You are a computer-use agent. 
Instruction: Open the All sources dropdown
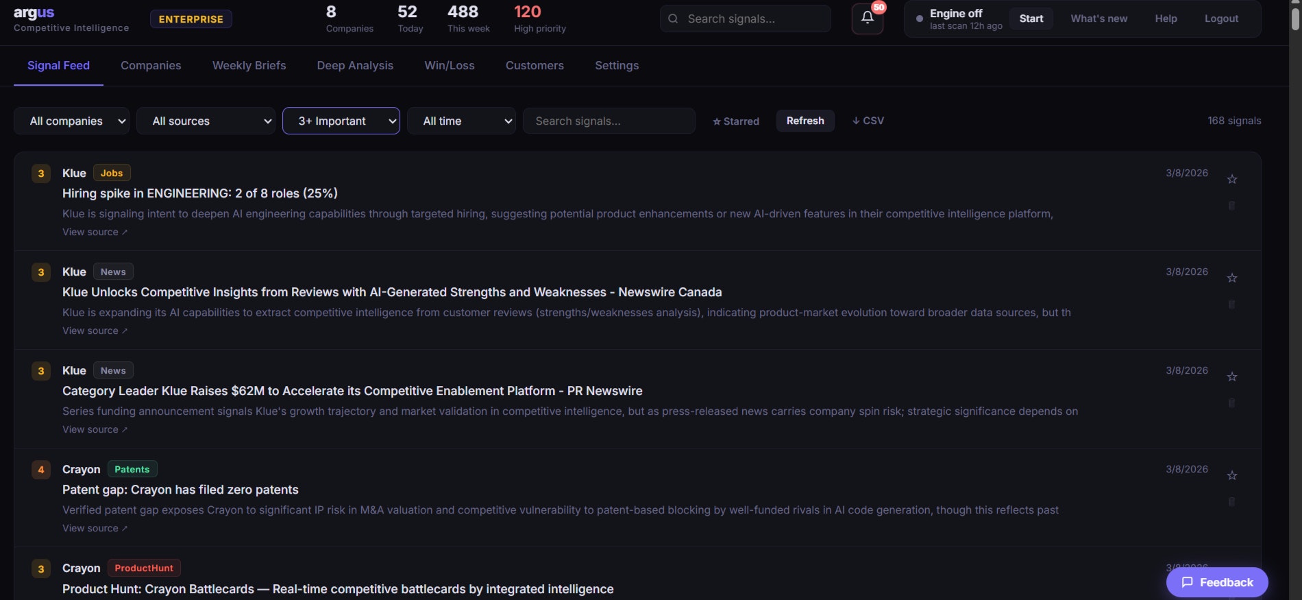206,121
